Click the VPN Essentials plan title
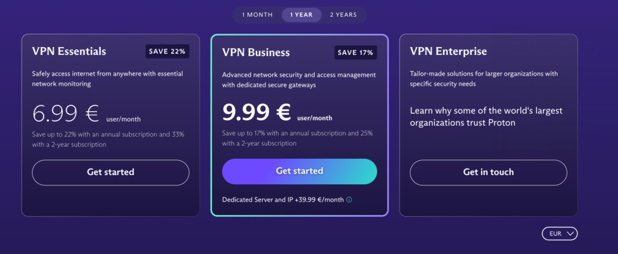The image size is (618, 254). pyautogui.click(x=69, y=51)
